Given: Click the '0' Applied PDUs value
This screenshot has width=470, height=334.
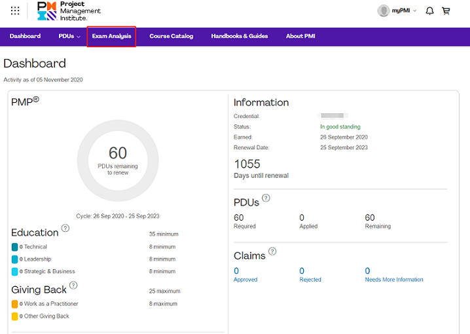Looking at the screenshot, I should click(x=302, y=217).
